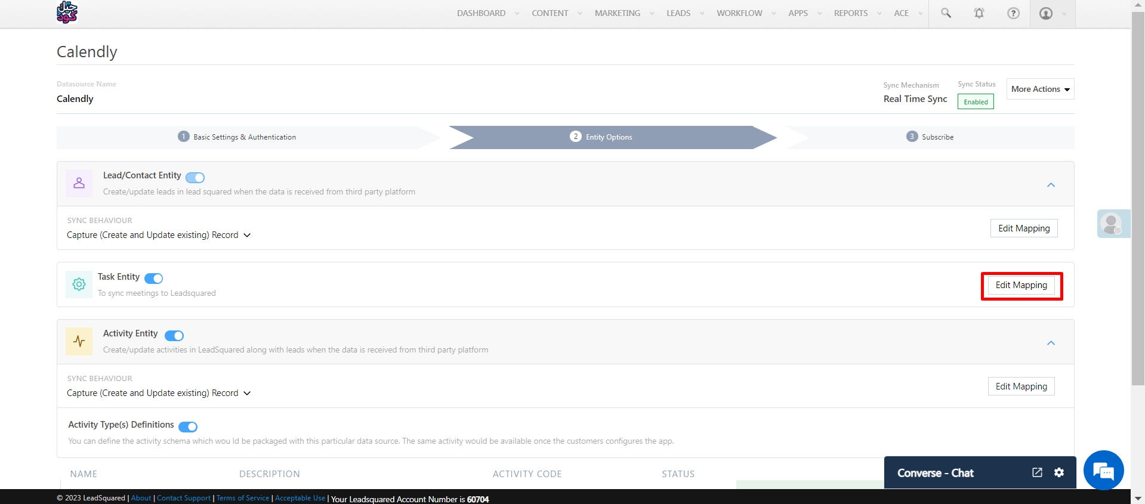Toggle the Activity Entity switch
1145x504 pixels.
click(174, 335)
